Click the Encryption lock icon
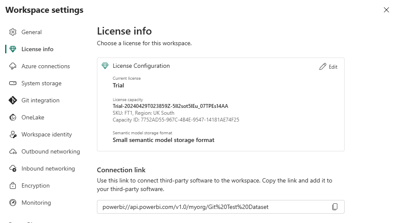 (13, 185)
